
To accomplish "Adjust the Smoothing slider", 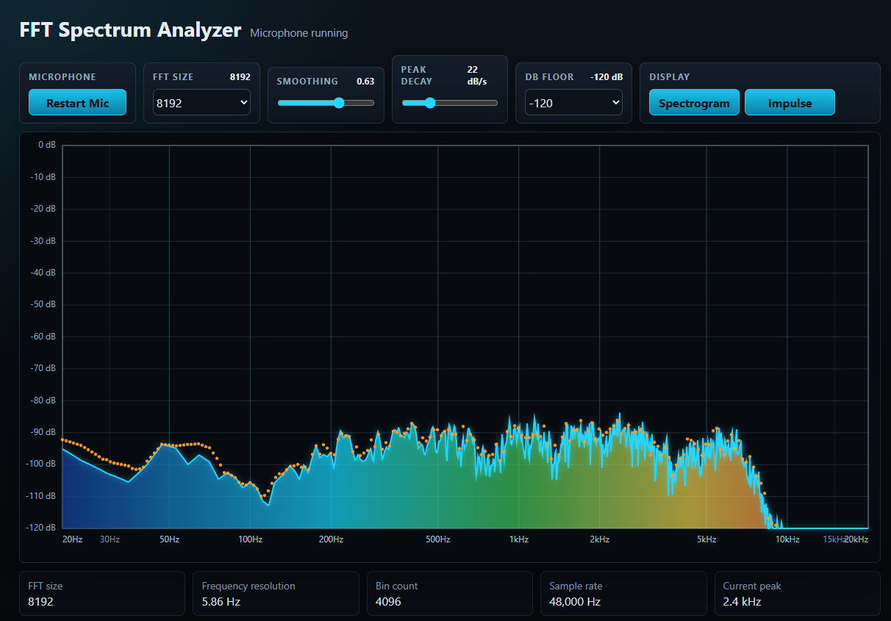I will (326, 103).
